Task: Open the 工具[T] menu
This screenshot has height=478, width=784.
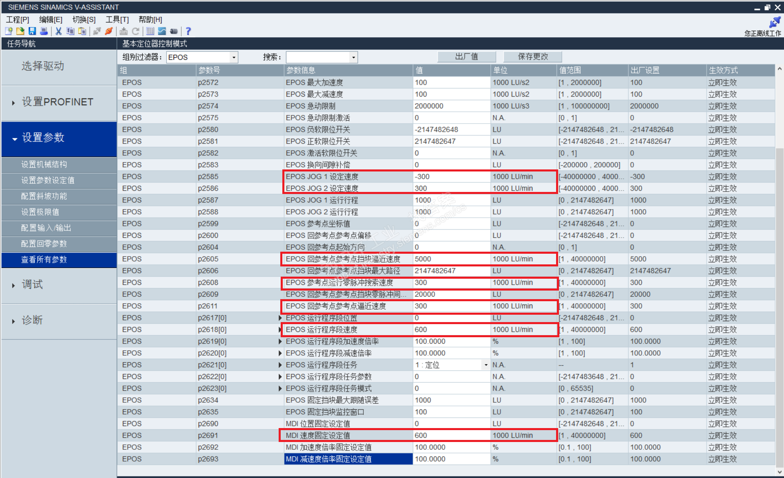Action: pos(117,20)
